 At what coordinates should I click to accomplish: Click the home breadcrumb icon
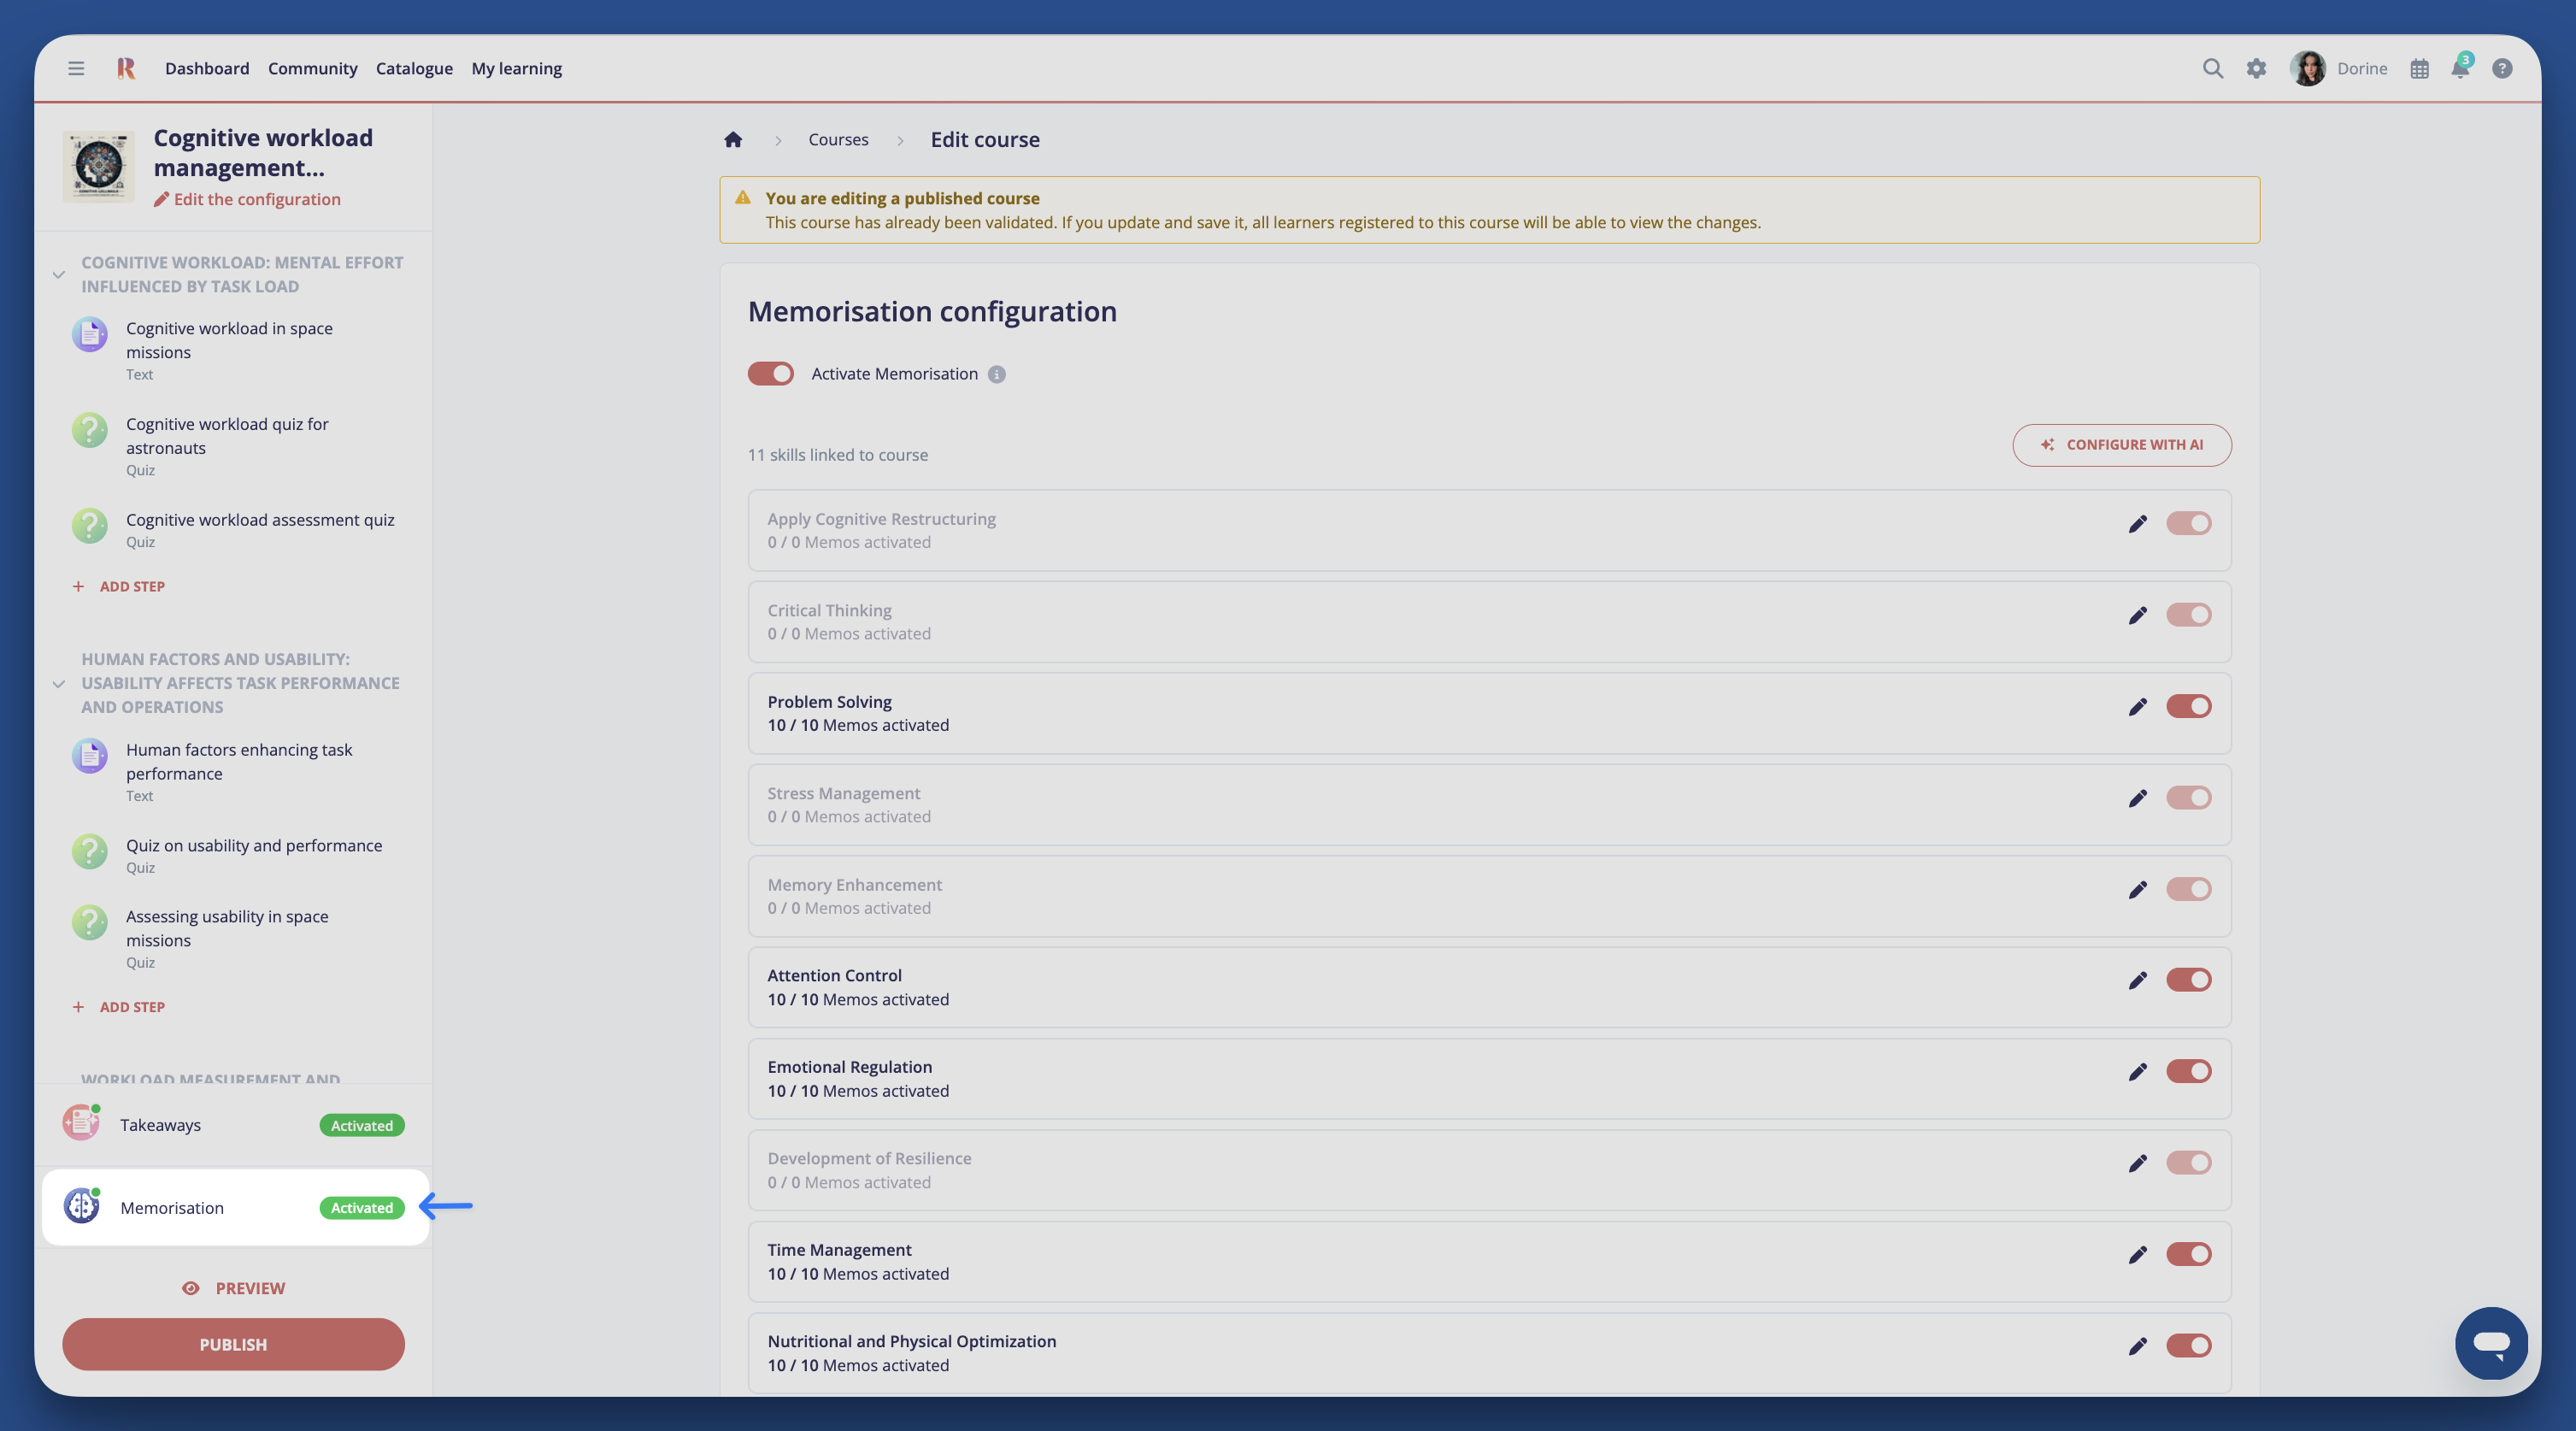coord(733,140)
